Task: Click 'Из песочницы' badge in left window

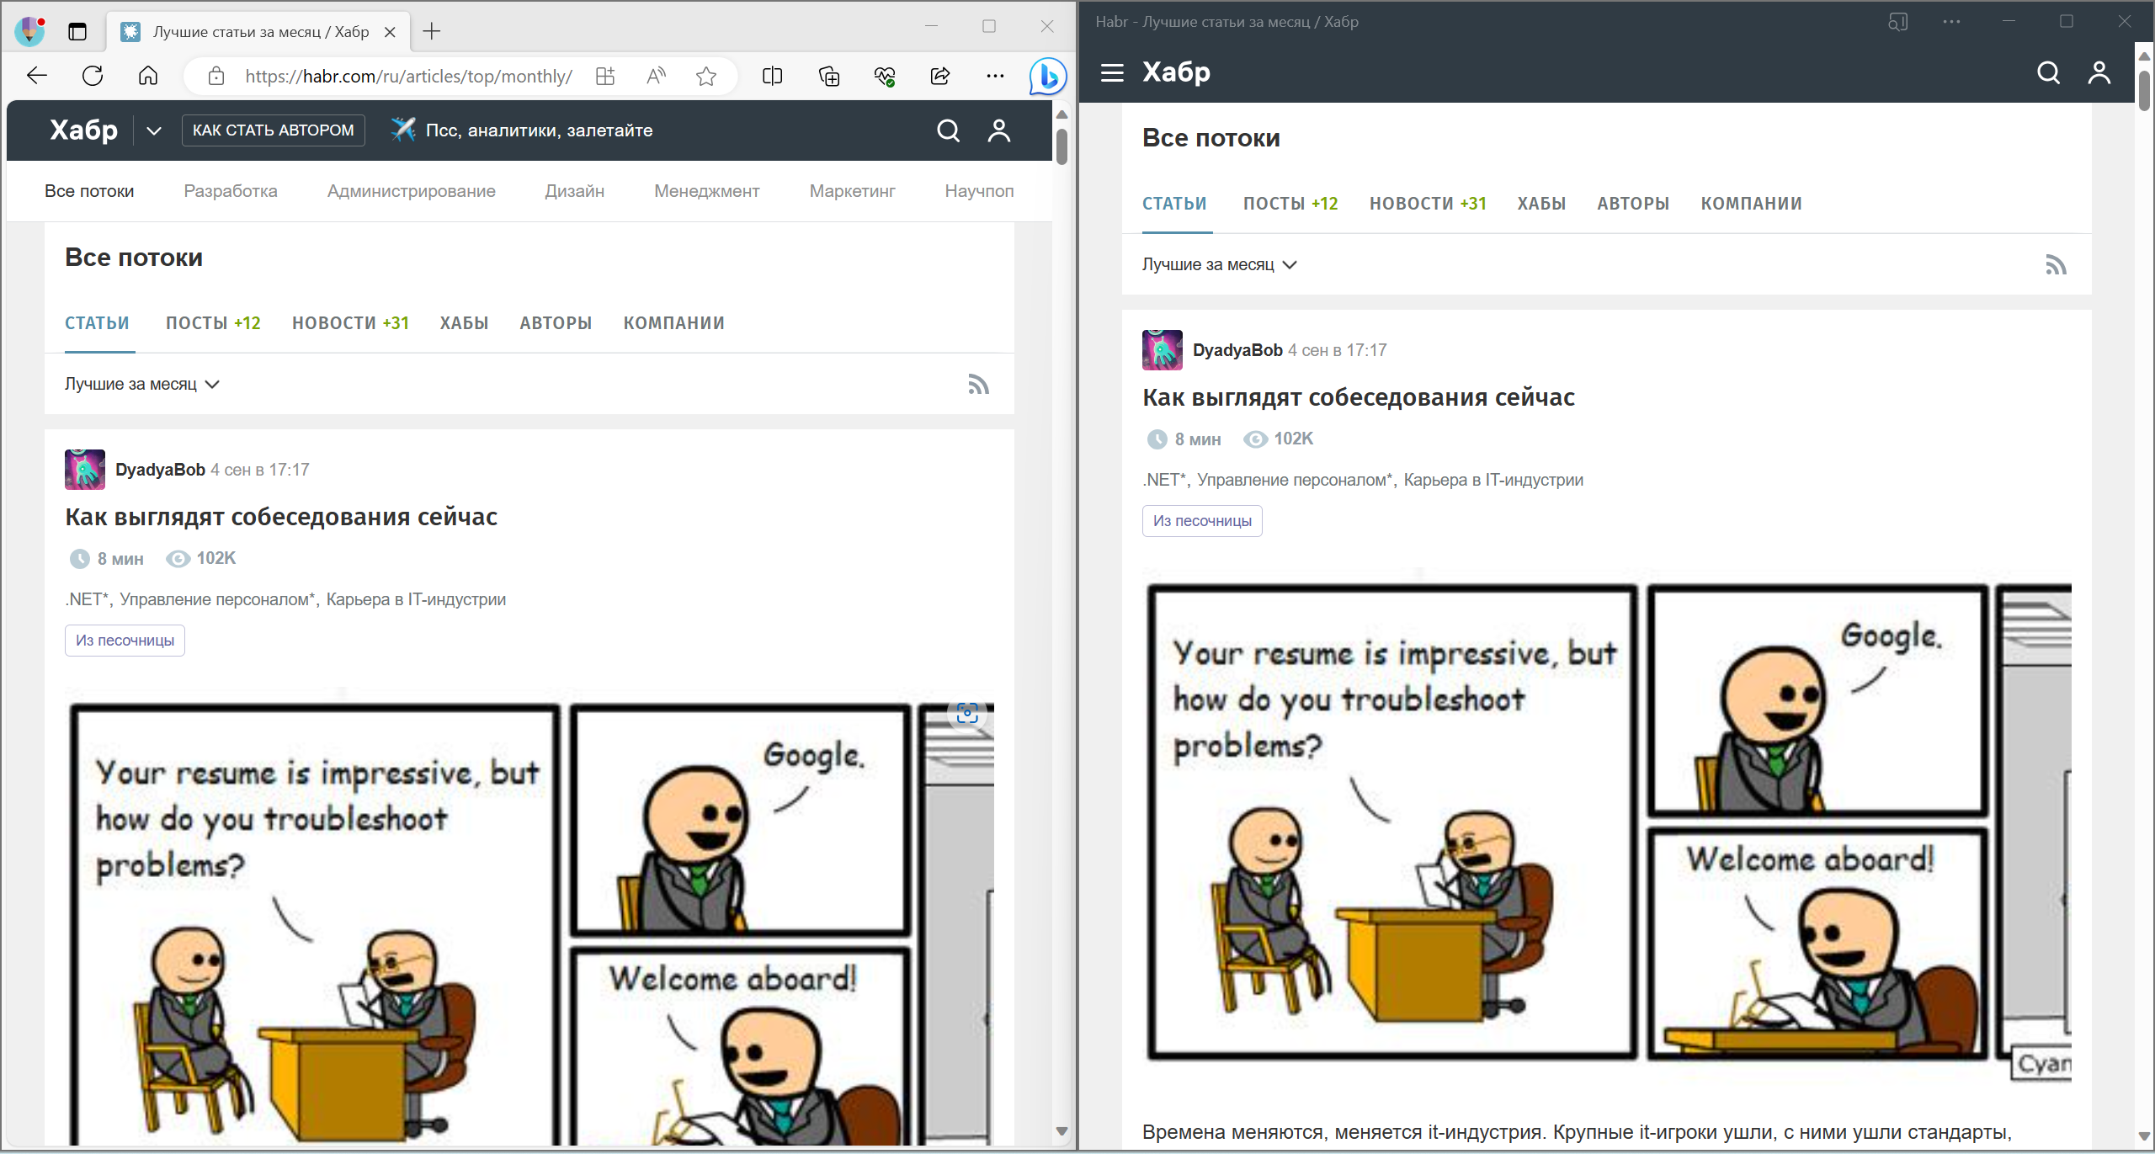Action: 125,641
